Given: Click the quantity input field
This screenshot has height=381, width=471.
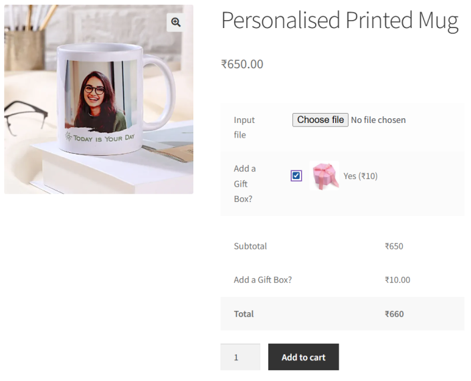Looking at the screenshot, I should (x=240, y=357).
